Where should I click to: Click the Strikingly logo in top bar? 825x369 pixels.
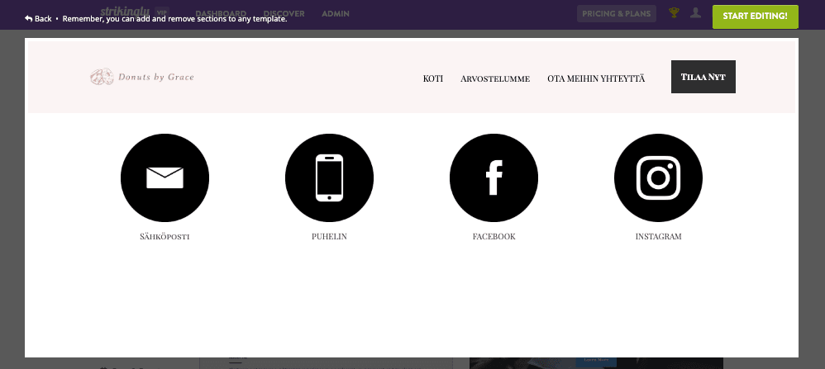[x=125, y=11]
